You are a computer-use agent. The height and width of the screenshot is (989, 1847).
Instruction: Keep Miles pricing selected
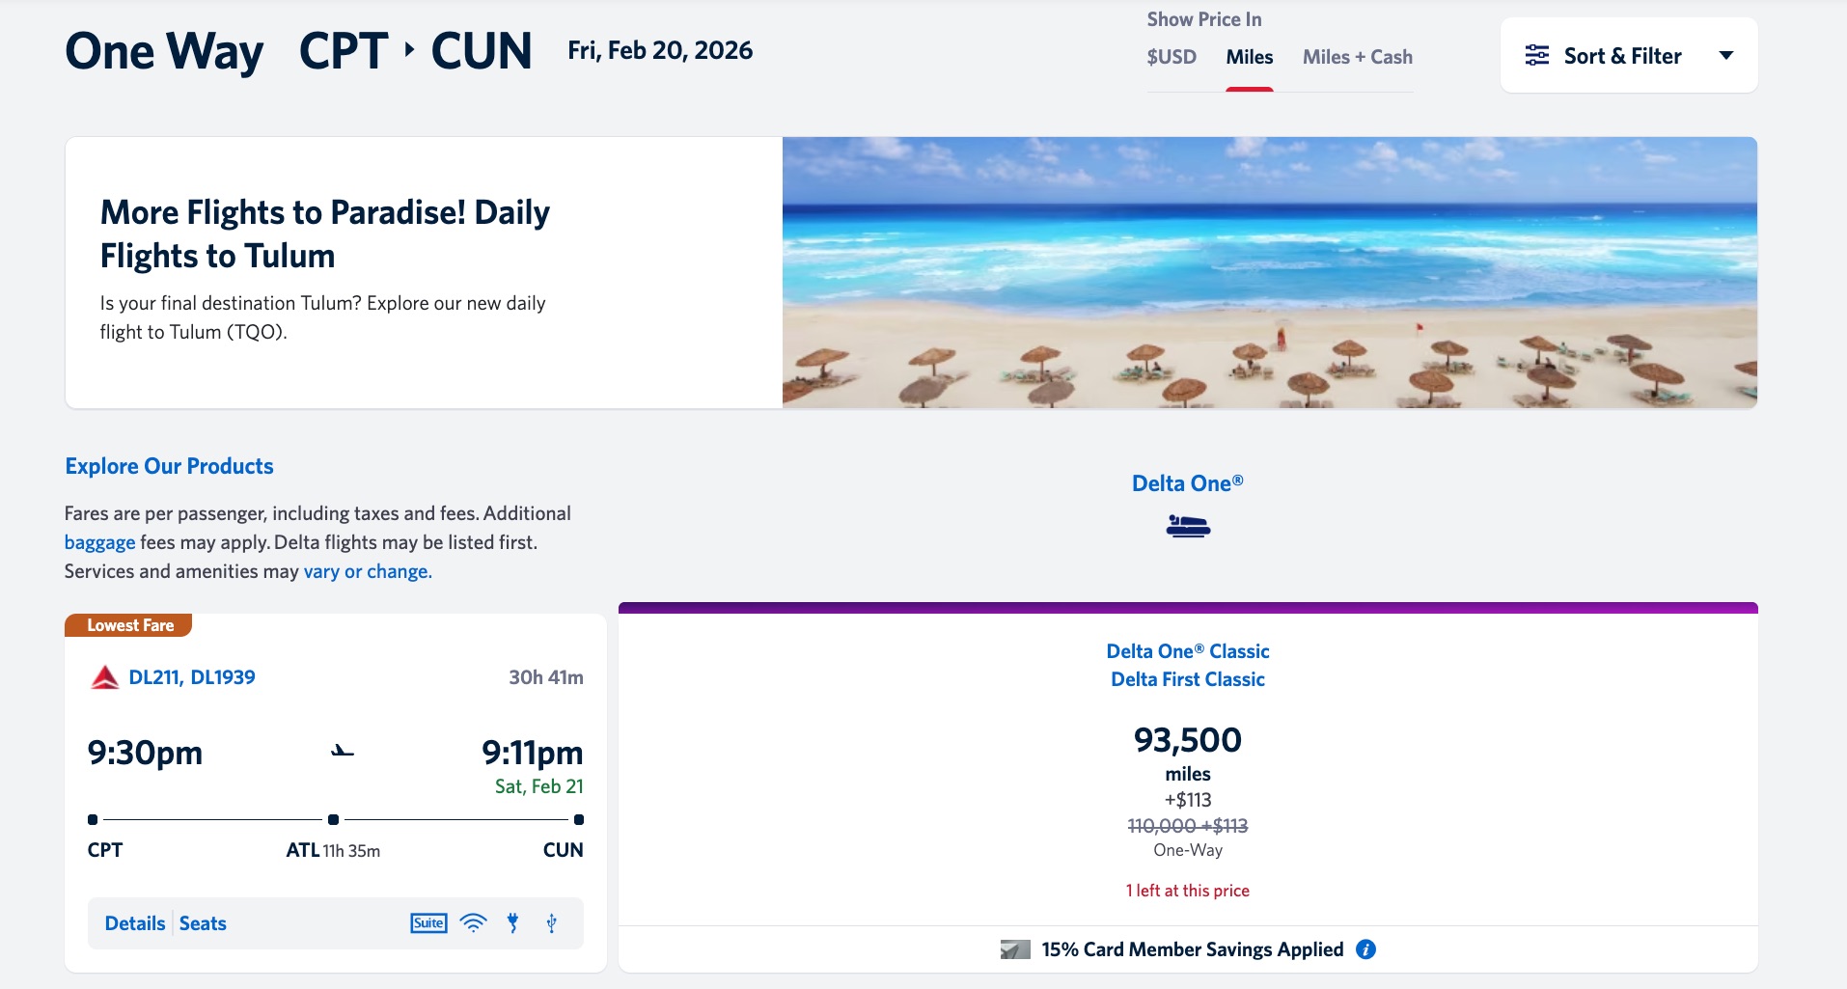coord(1250,57)
